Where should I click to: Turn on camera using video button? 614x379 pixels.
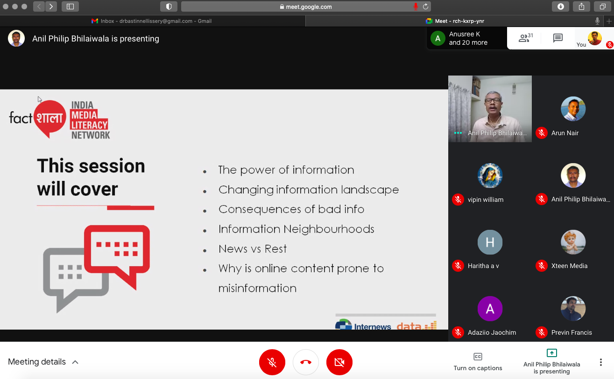click(x=339, y=362)
